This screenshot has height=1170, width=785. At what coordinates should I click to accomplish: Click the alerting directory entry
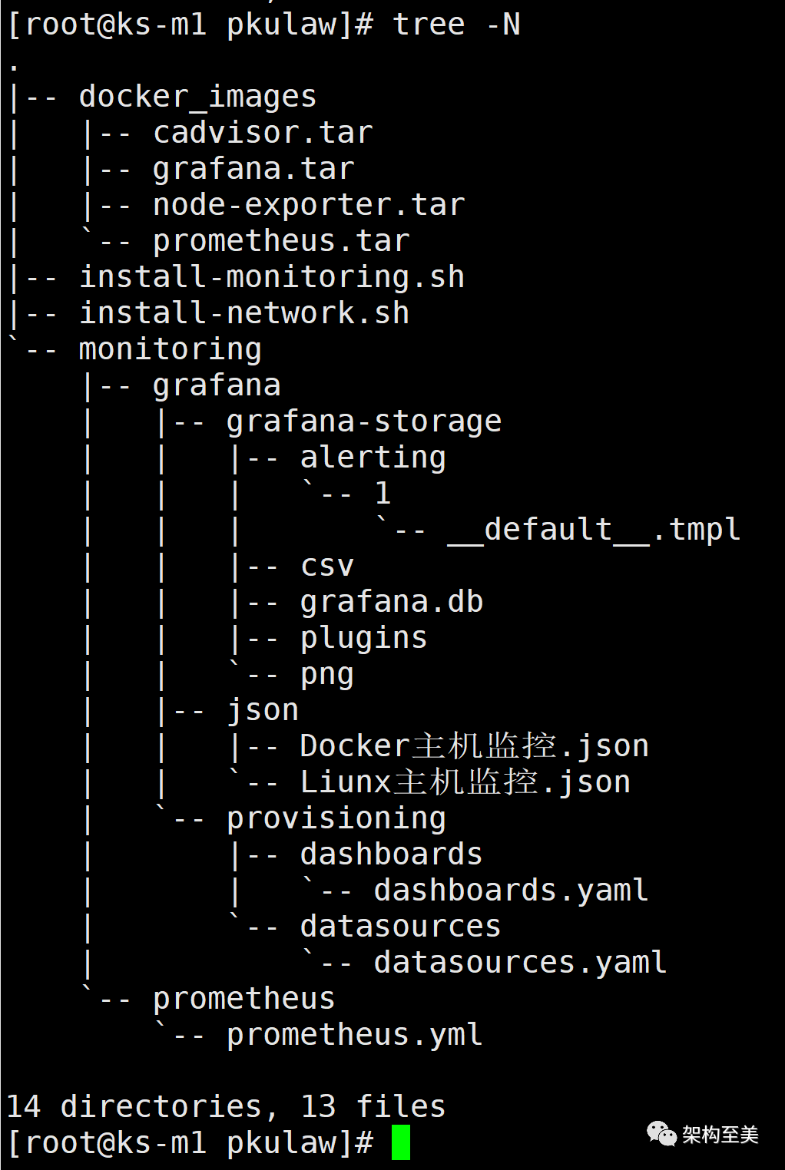point(373,458)
